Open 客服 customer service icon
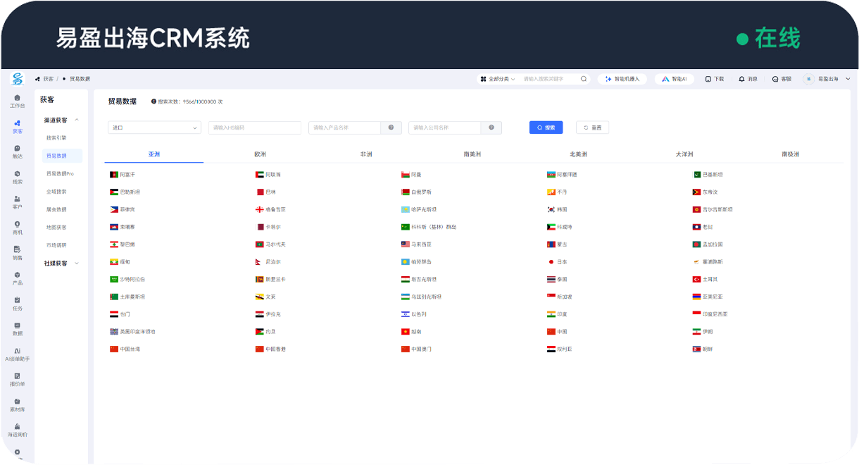859x465 pixels. click(x=782, y=79)
